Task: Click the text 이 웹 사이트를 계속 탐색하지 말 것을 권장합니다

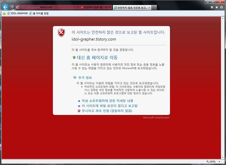Action: [x=103, y=50]
